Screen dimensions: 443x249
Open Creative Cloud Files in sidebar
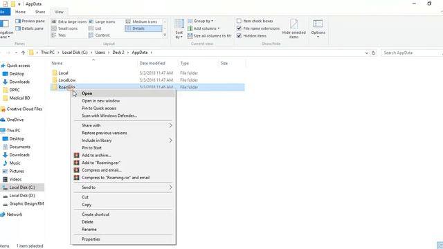pyautogui.click(x=21, y=109)
